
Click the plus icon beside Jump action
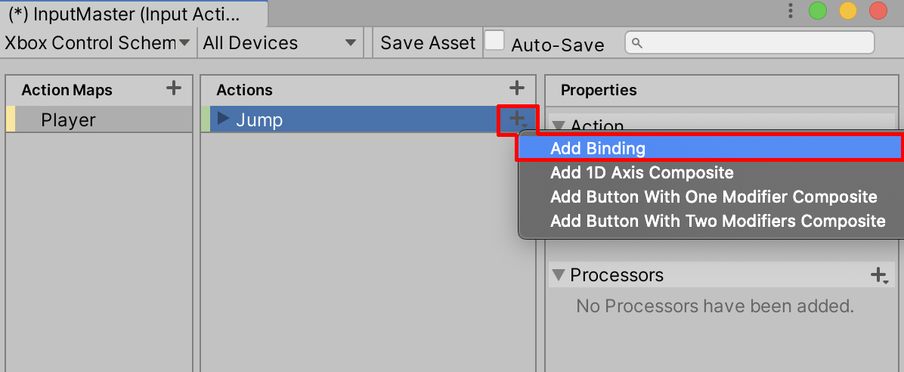tap(518, 119)
